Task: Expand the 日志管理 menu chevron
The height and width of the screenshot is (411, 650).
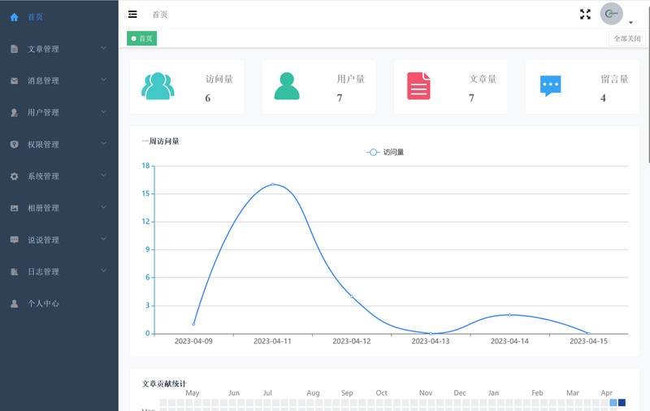Action: pyautogui.click(x=104, y=270)
